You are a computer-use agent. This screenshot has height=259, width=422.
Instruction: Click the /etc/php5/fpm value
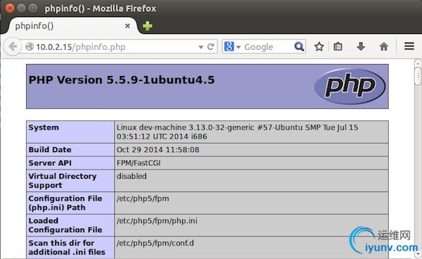[143, 198]
